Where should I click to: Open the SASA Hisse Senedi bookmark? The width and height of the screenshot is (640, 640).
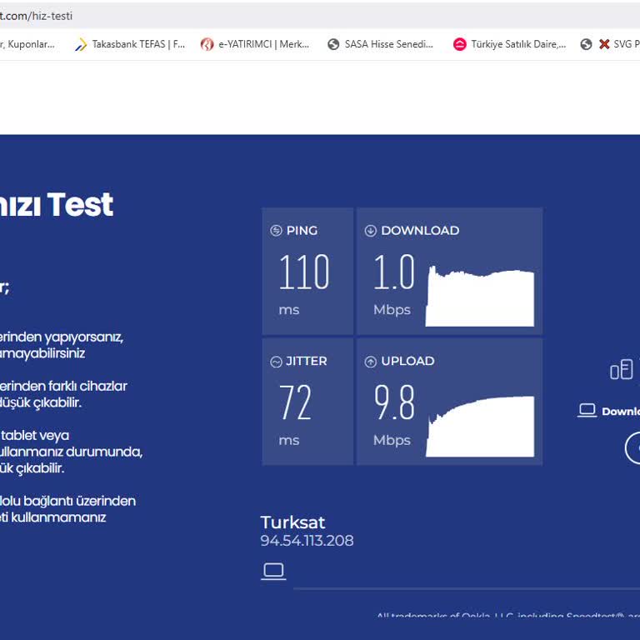tap(380, 44)
